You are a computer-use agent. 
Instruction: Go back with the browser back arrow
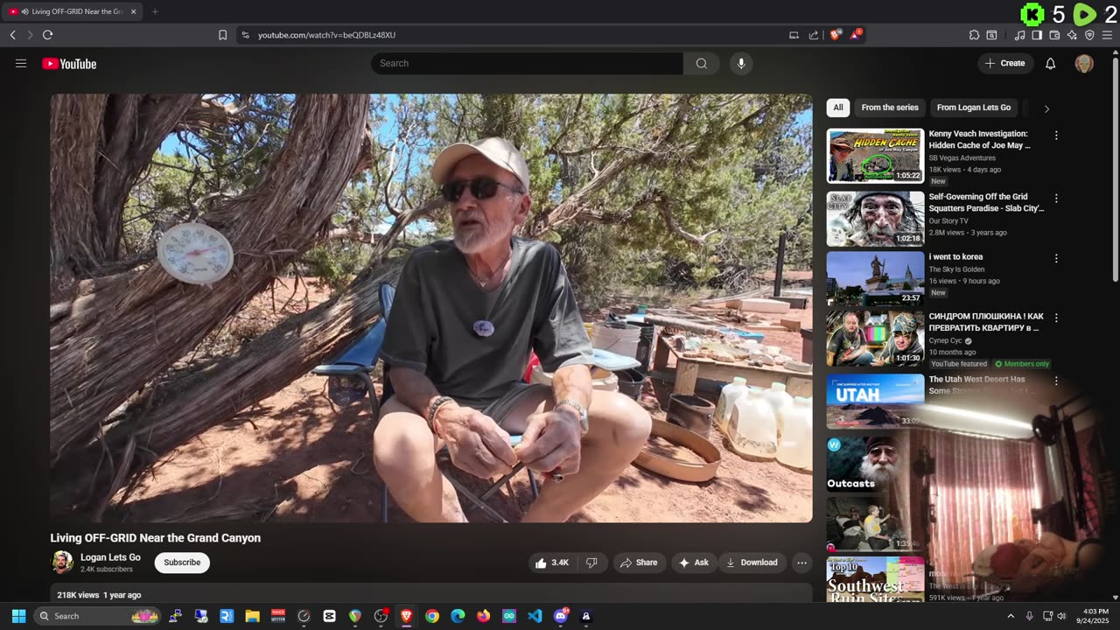(12, 35)
